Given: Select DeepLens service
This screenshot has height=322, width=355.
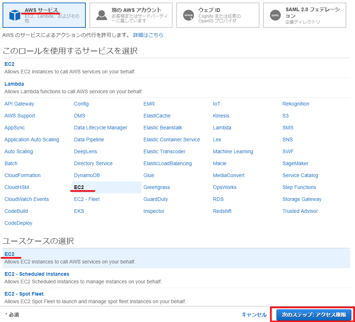Looking at the screenshot, I should point(85,151).
